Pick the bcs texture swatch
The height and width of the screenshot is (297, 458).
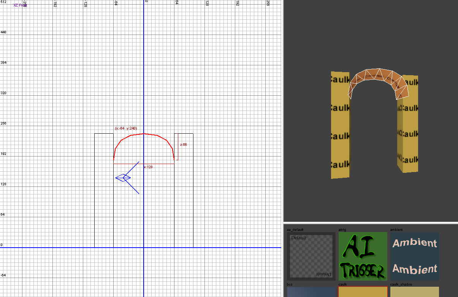pos(311,292)
